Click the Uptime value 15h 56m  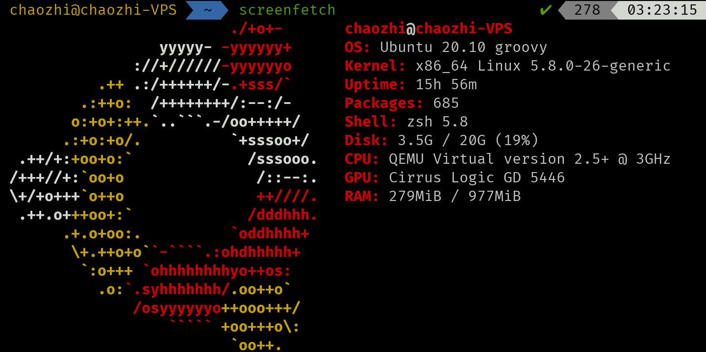click(446, 84)
